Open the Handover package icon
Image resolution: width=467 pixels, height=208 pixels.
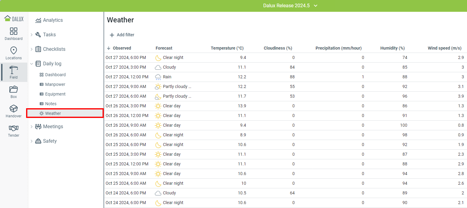[14, 109]
